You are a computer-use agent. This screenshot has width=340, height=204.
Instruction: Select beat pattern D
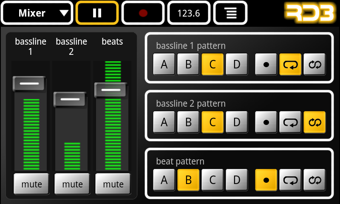[237, 180]
